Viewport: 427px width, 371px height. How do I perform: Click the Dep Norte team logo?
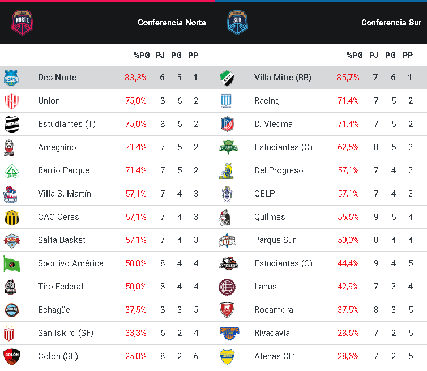[x=11, y=78]
